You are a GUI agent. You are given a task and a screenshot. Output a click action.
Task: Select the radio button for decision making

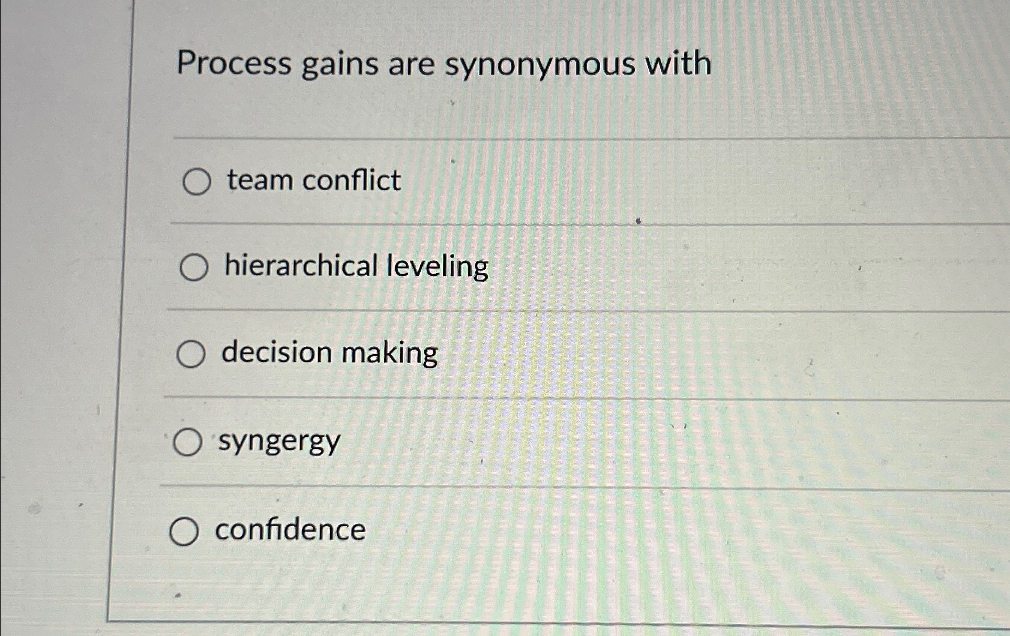pos(191,355)
